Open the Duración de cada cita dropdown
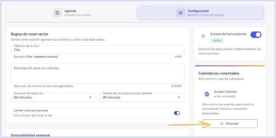Viewport: 276px width, 138px height. click(x=53, y=97)
